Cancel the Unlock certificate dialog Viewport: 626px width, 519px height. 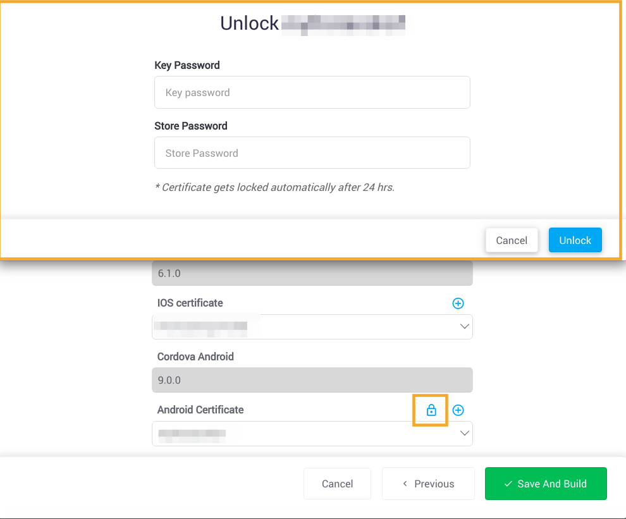[512, 240]
